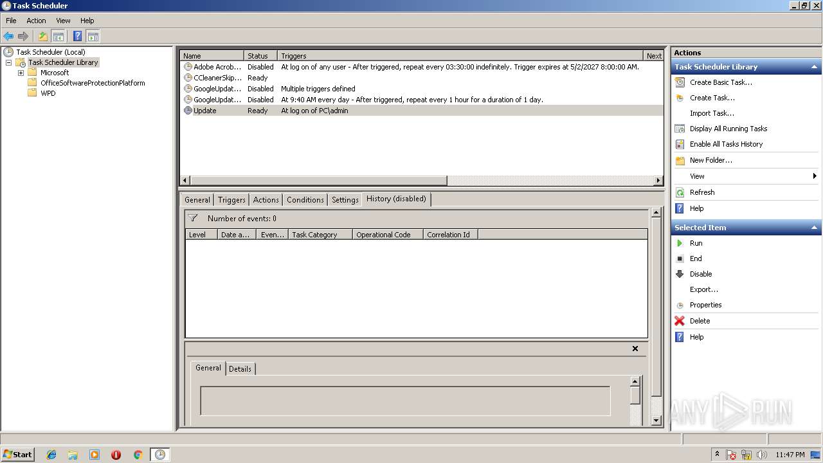
Task: Open Google Chrome from taskbar
Action: point(138,455)
